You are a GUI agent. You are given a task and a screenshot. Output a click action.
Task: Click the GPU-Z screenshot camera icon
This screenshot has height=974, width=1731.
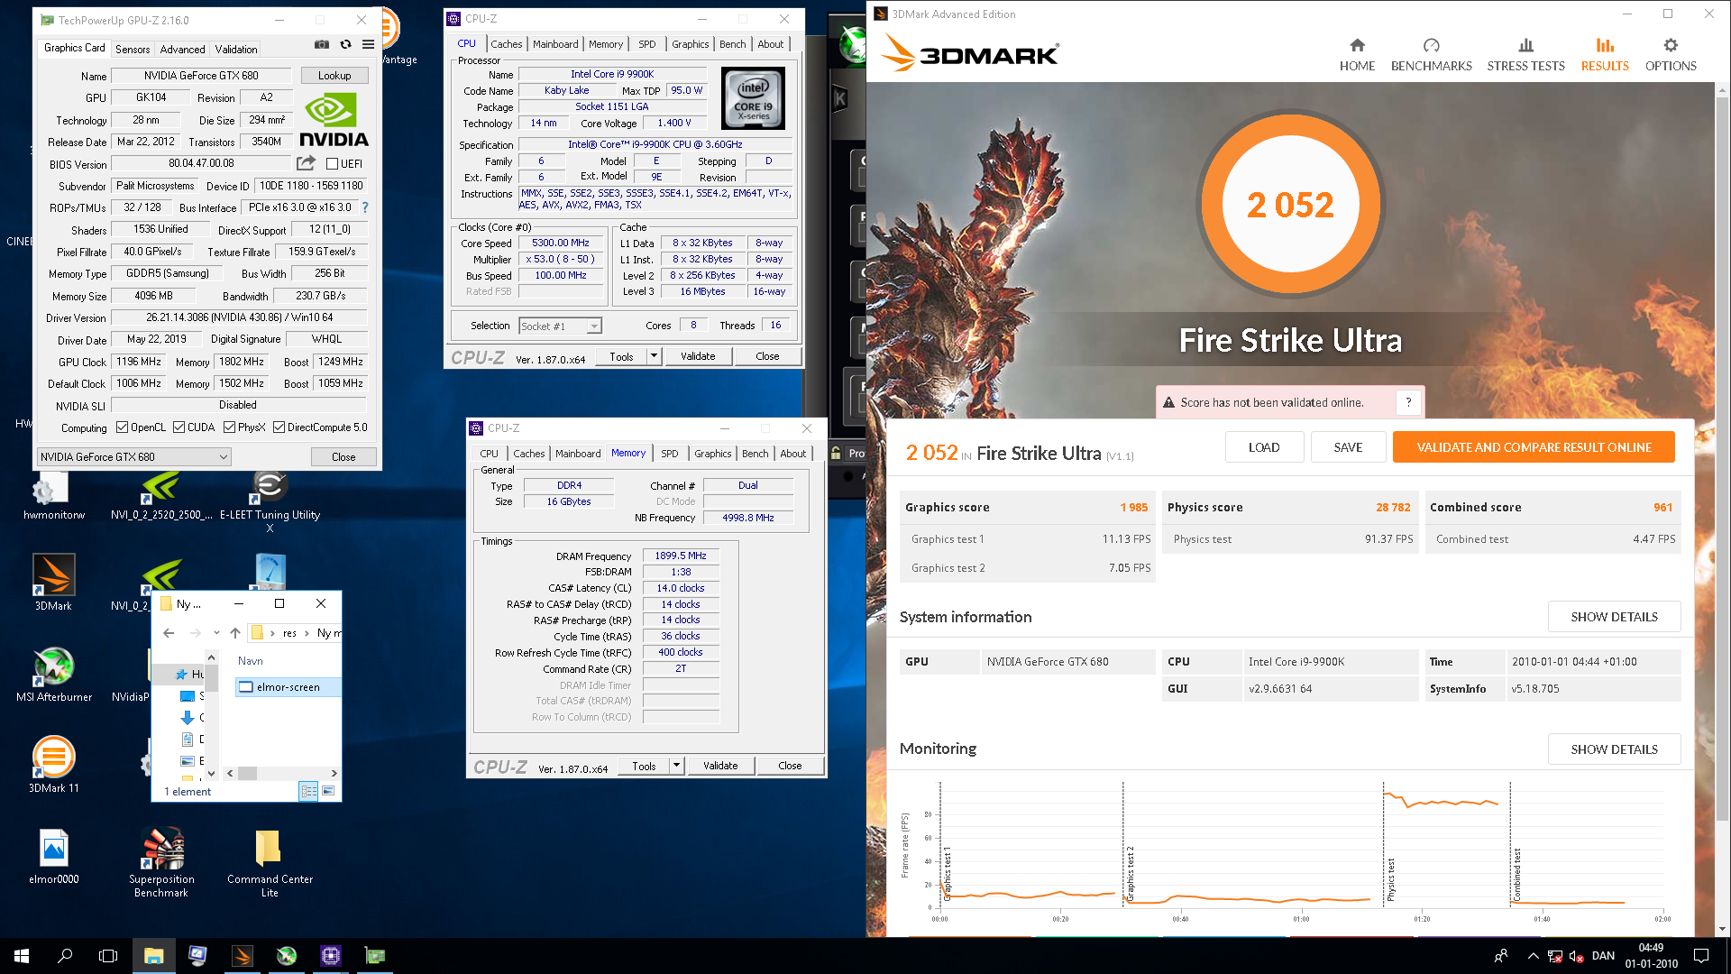pyautogui.click(x=322, y=44)
